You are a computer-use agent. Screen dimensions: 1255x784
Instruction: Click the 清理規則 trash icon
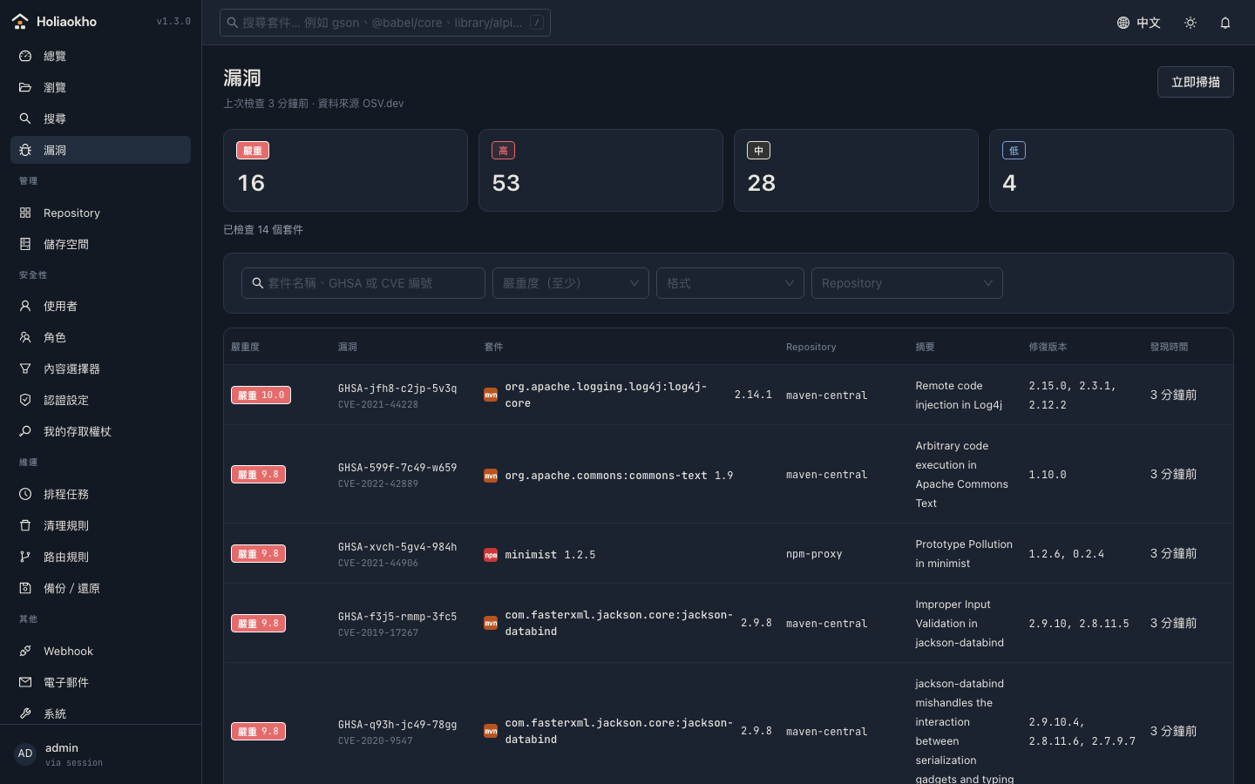pyautogui.click(x=25, y=525)
